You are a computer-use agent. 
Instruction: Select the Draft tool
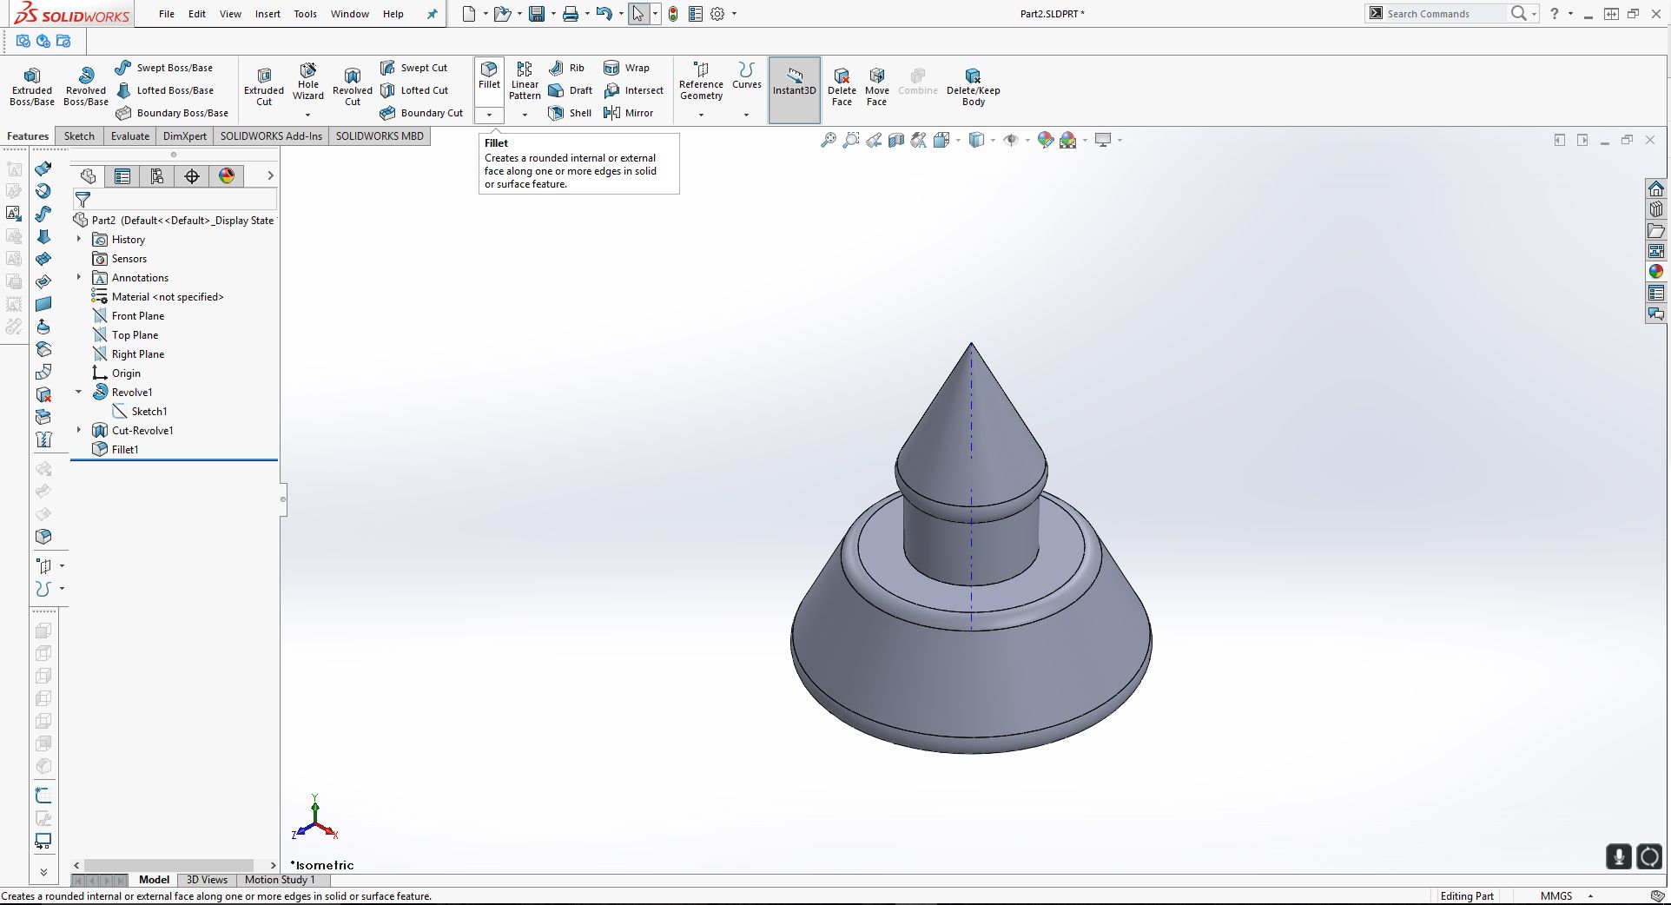click(571, 90)
